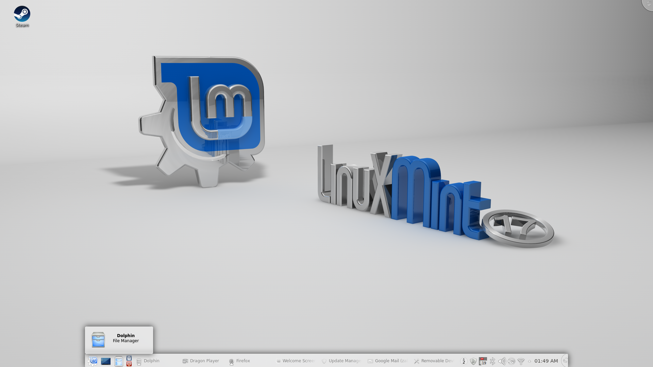
Task: Open the Bluetooth tray icon
Action: 492,361
